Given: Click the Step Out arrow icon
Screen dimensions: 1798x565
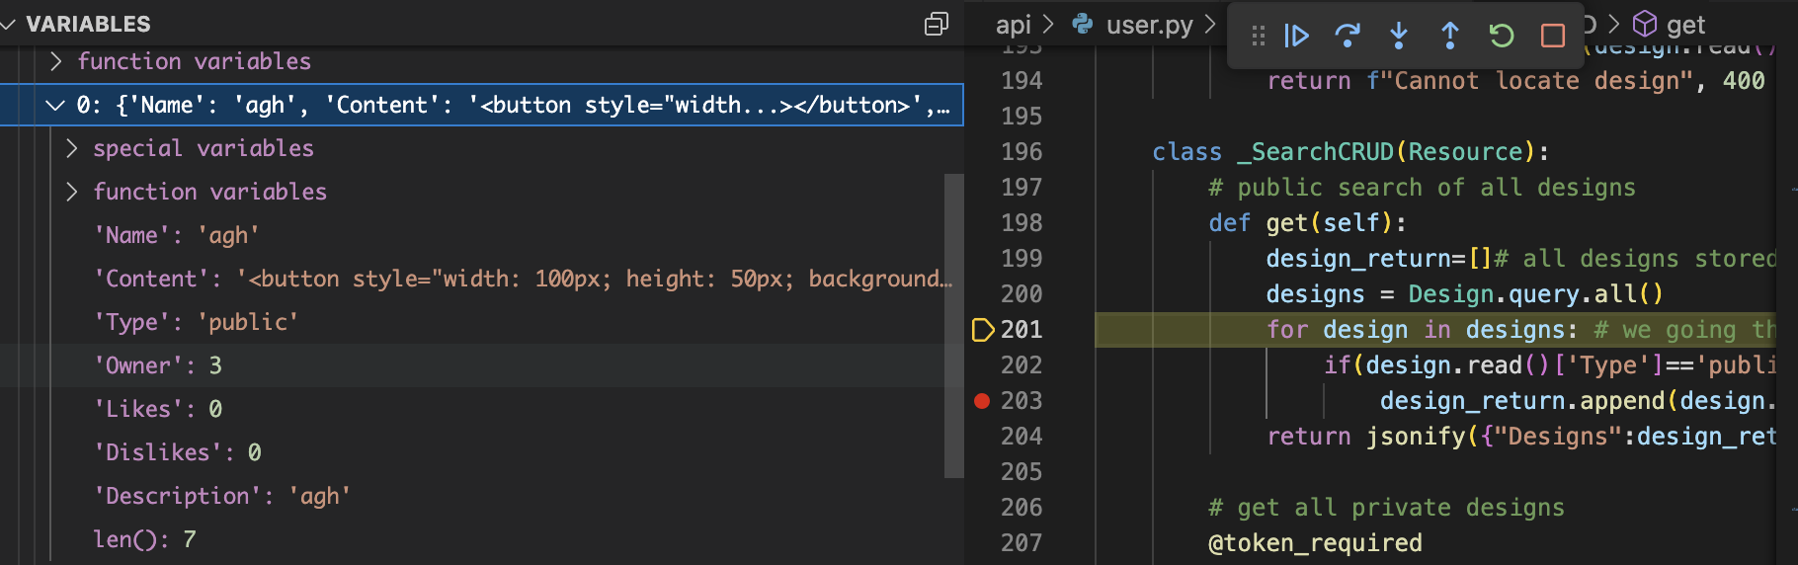Looking at the screenshot, I should pos(1450,37).
